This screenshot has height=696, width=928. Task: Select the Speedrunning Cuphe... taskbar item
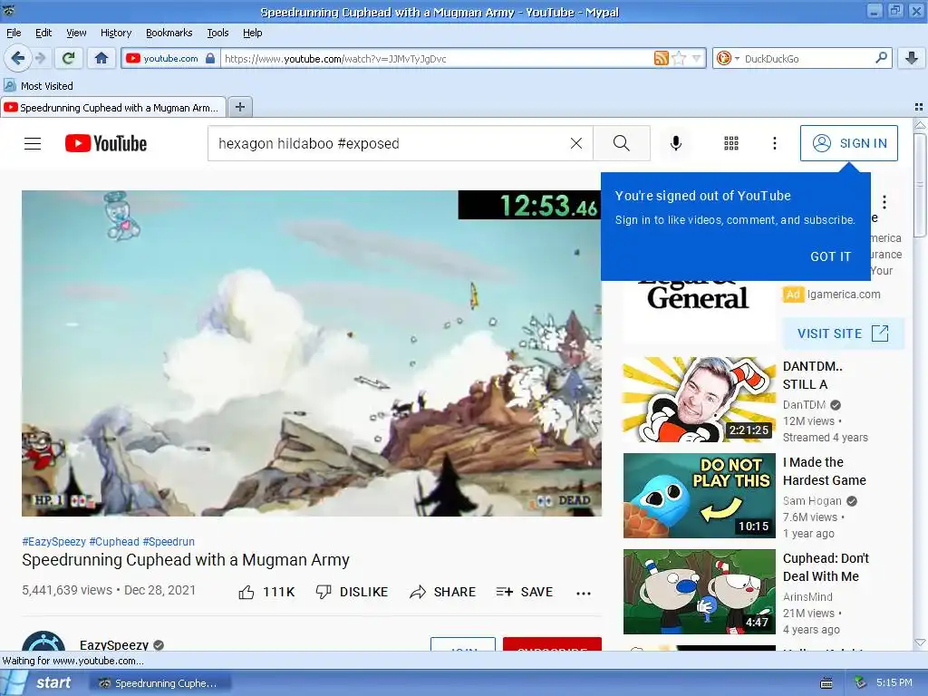pos(159,683)
